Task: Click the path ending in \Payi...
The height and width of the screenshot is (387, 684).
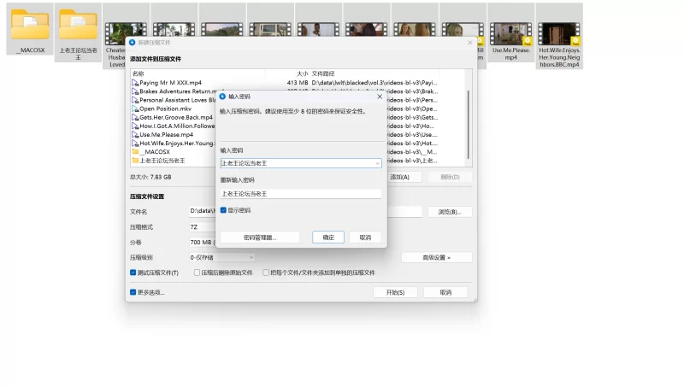Action: pyautogui.click(x=374, y=83)
